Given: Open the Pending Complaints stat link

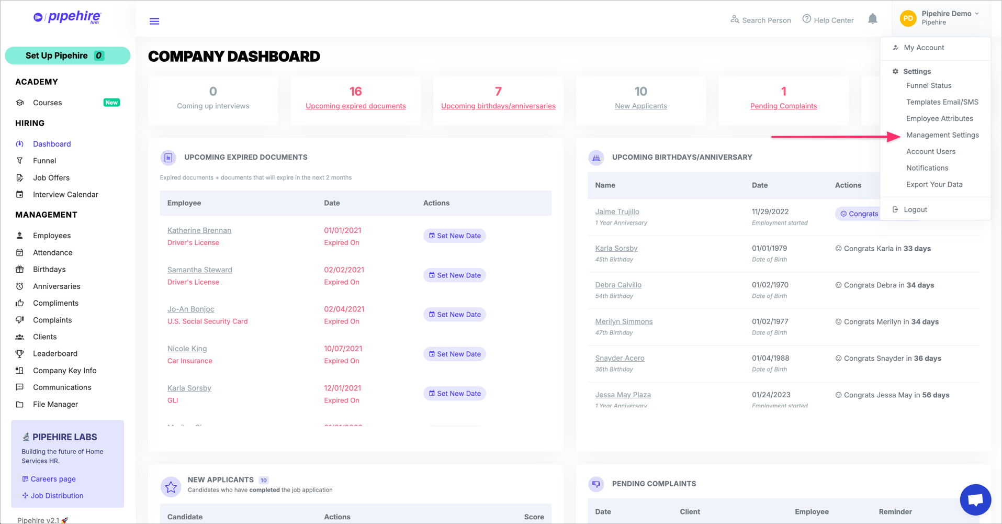Looking at the screenshot, I should (x=783, y=106).
